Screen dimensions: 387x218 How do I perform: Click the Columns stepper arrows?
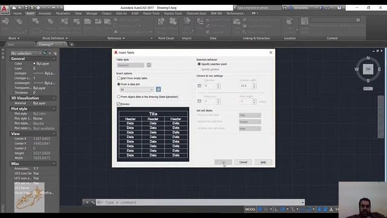pos(218,86)
